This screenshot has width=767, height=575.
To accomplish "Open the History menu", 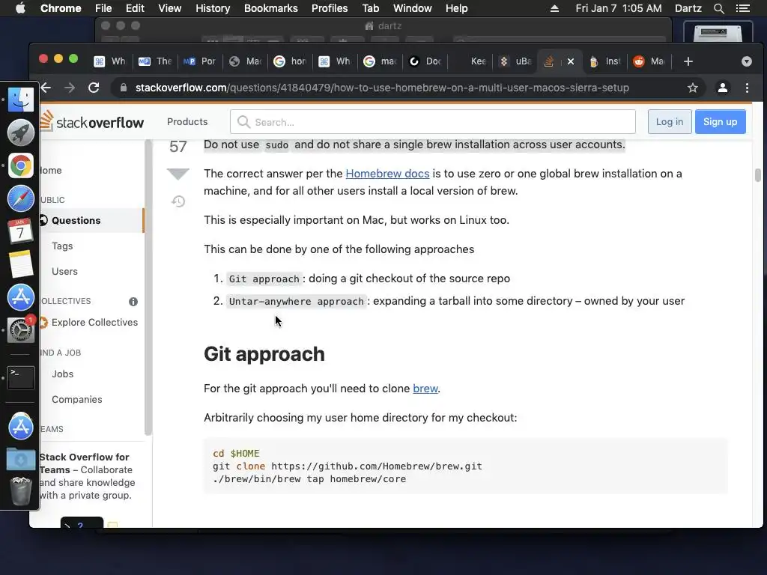I will pos(213,8).
